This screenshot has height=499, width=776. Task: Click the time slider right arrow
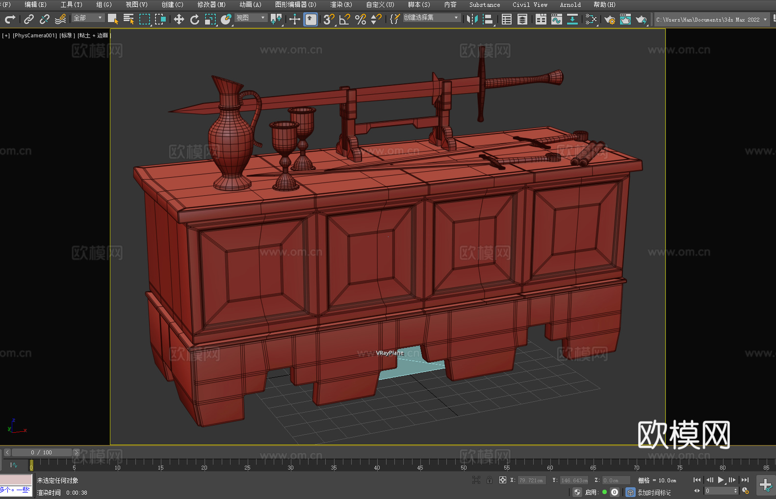(76, 452)
